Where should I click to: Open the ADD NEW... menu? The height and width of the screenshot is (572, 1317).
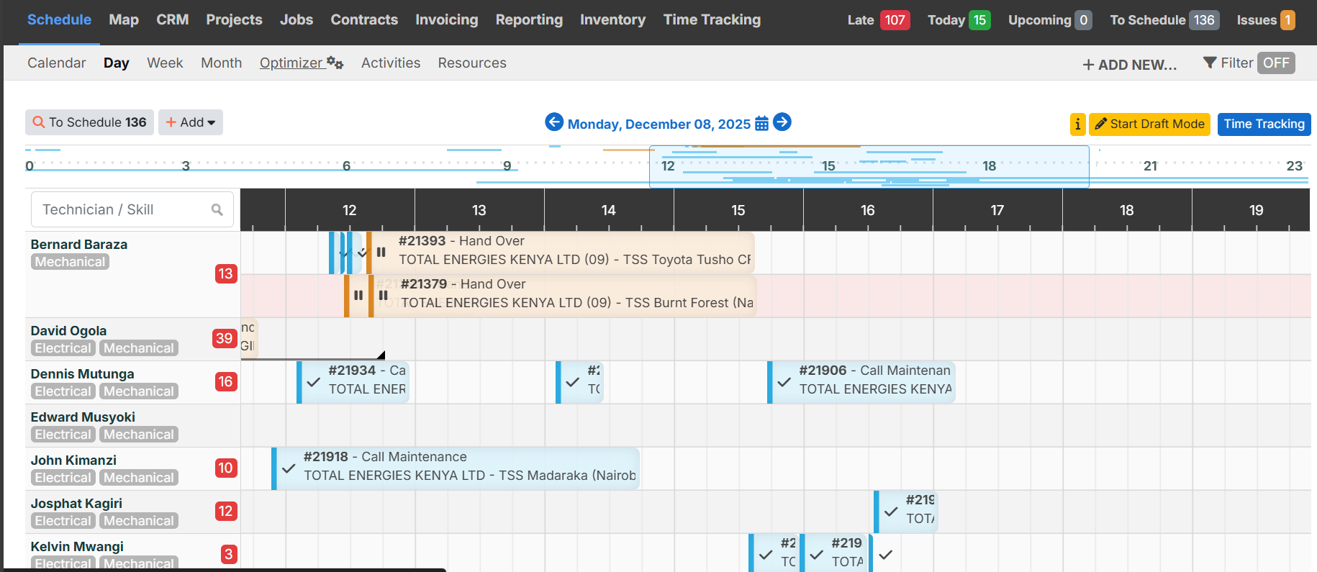click(1130, 65)
